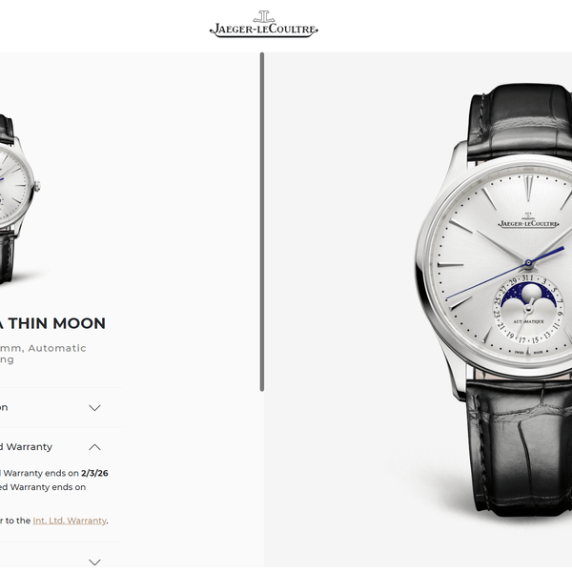
Task: Expand the bottom section's down chevron
Action: tap(94, 562)
